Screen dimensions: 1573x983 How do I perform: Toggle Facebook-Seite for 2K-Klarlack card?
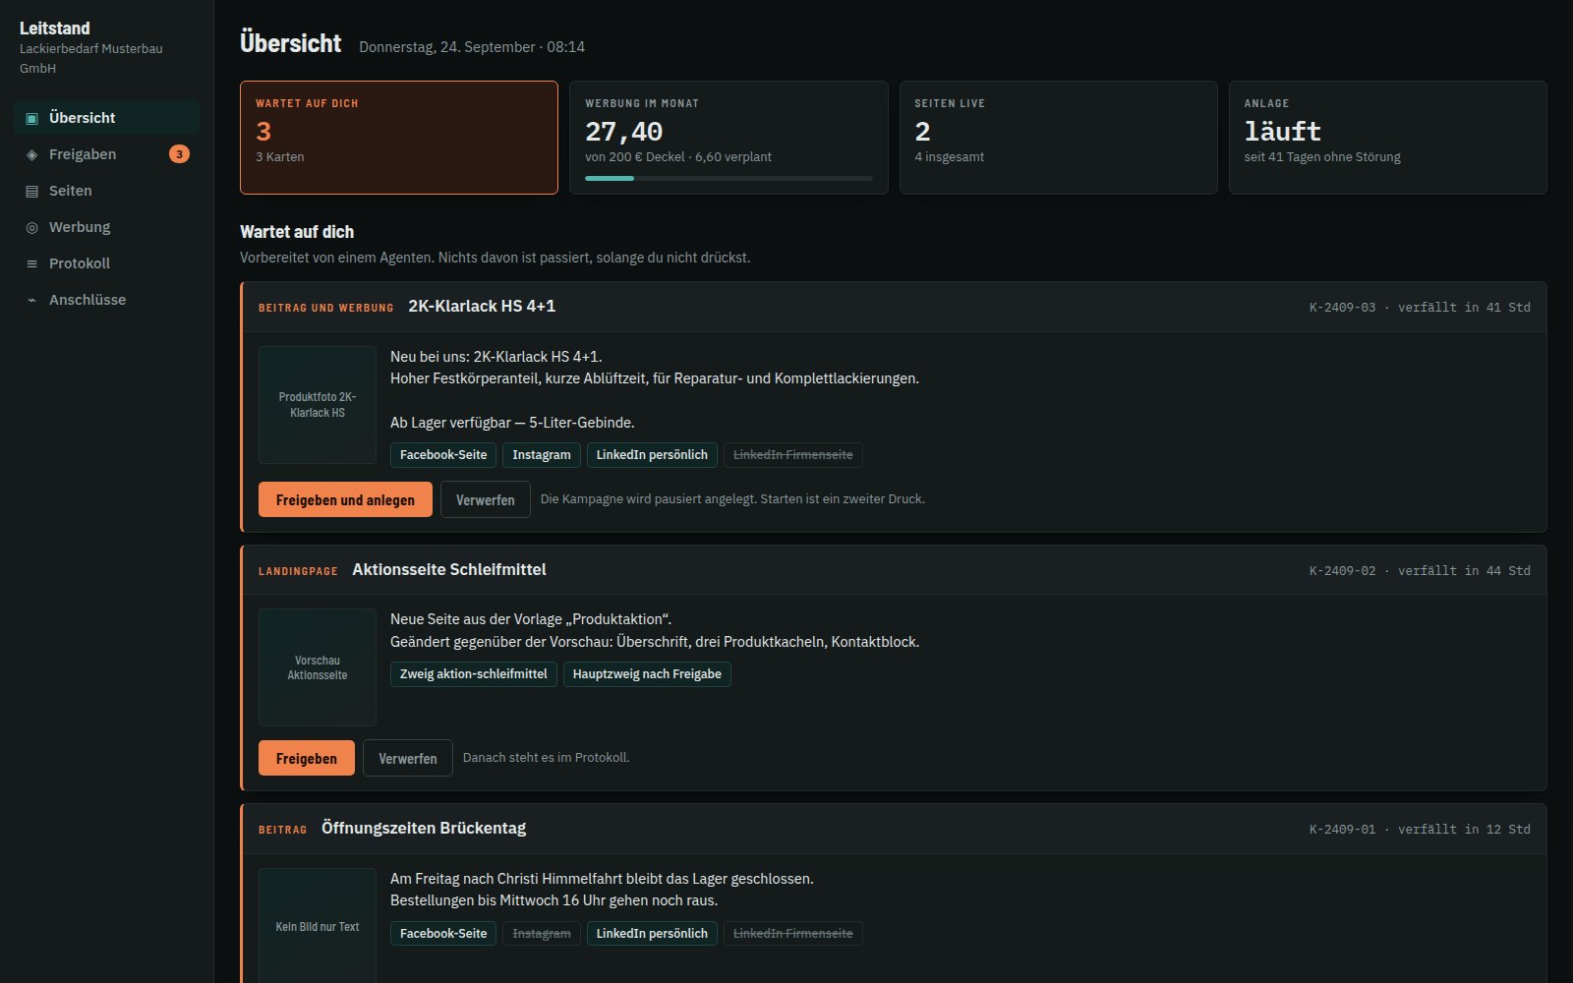click(443, 455)
